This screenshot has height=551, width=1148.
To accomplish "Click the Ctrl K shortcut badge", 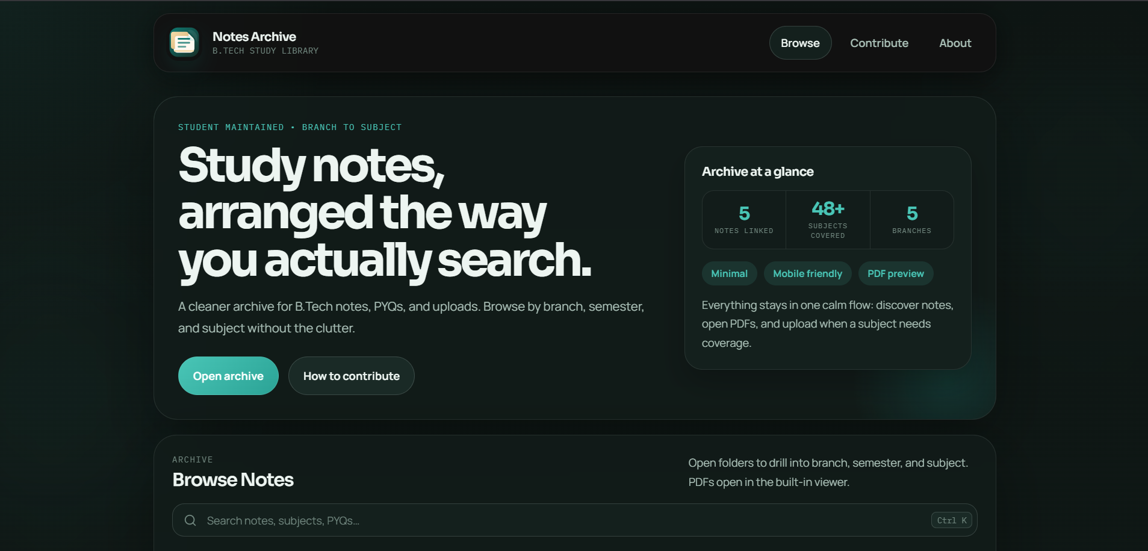I will click(x=951, y=520).
